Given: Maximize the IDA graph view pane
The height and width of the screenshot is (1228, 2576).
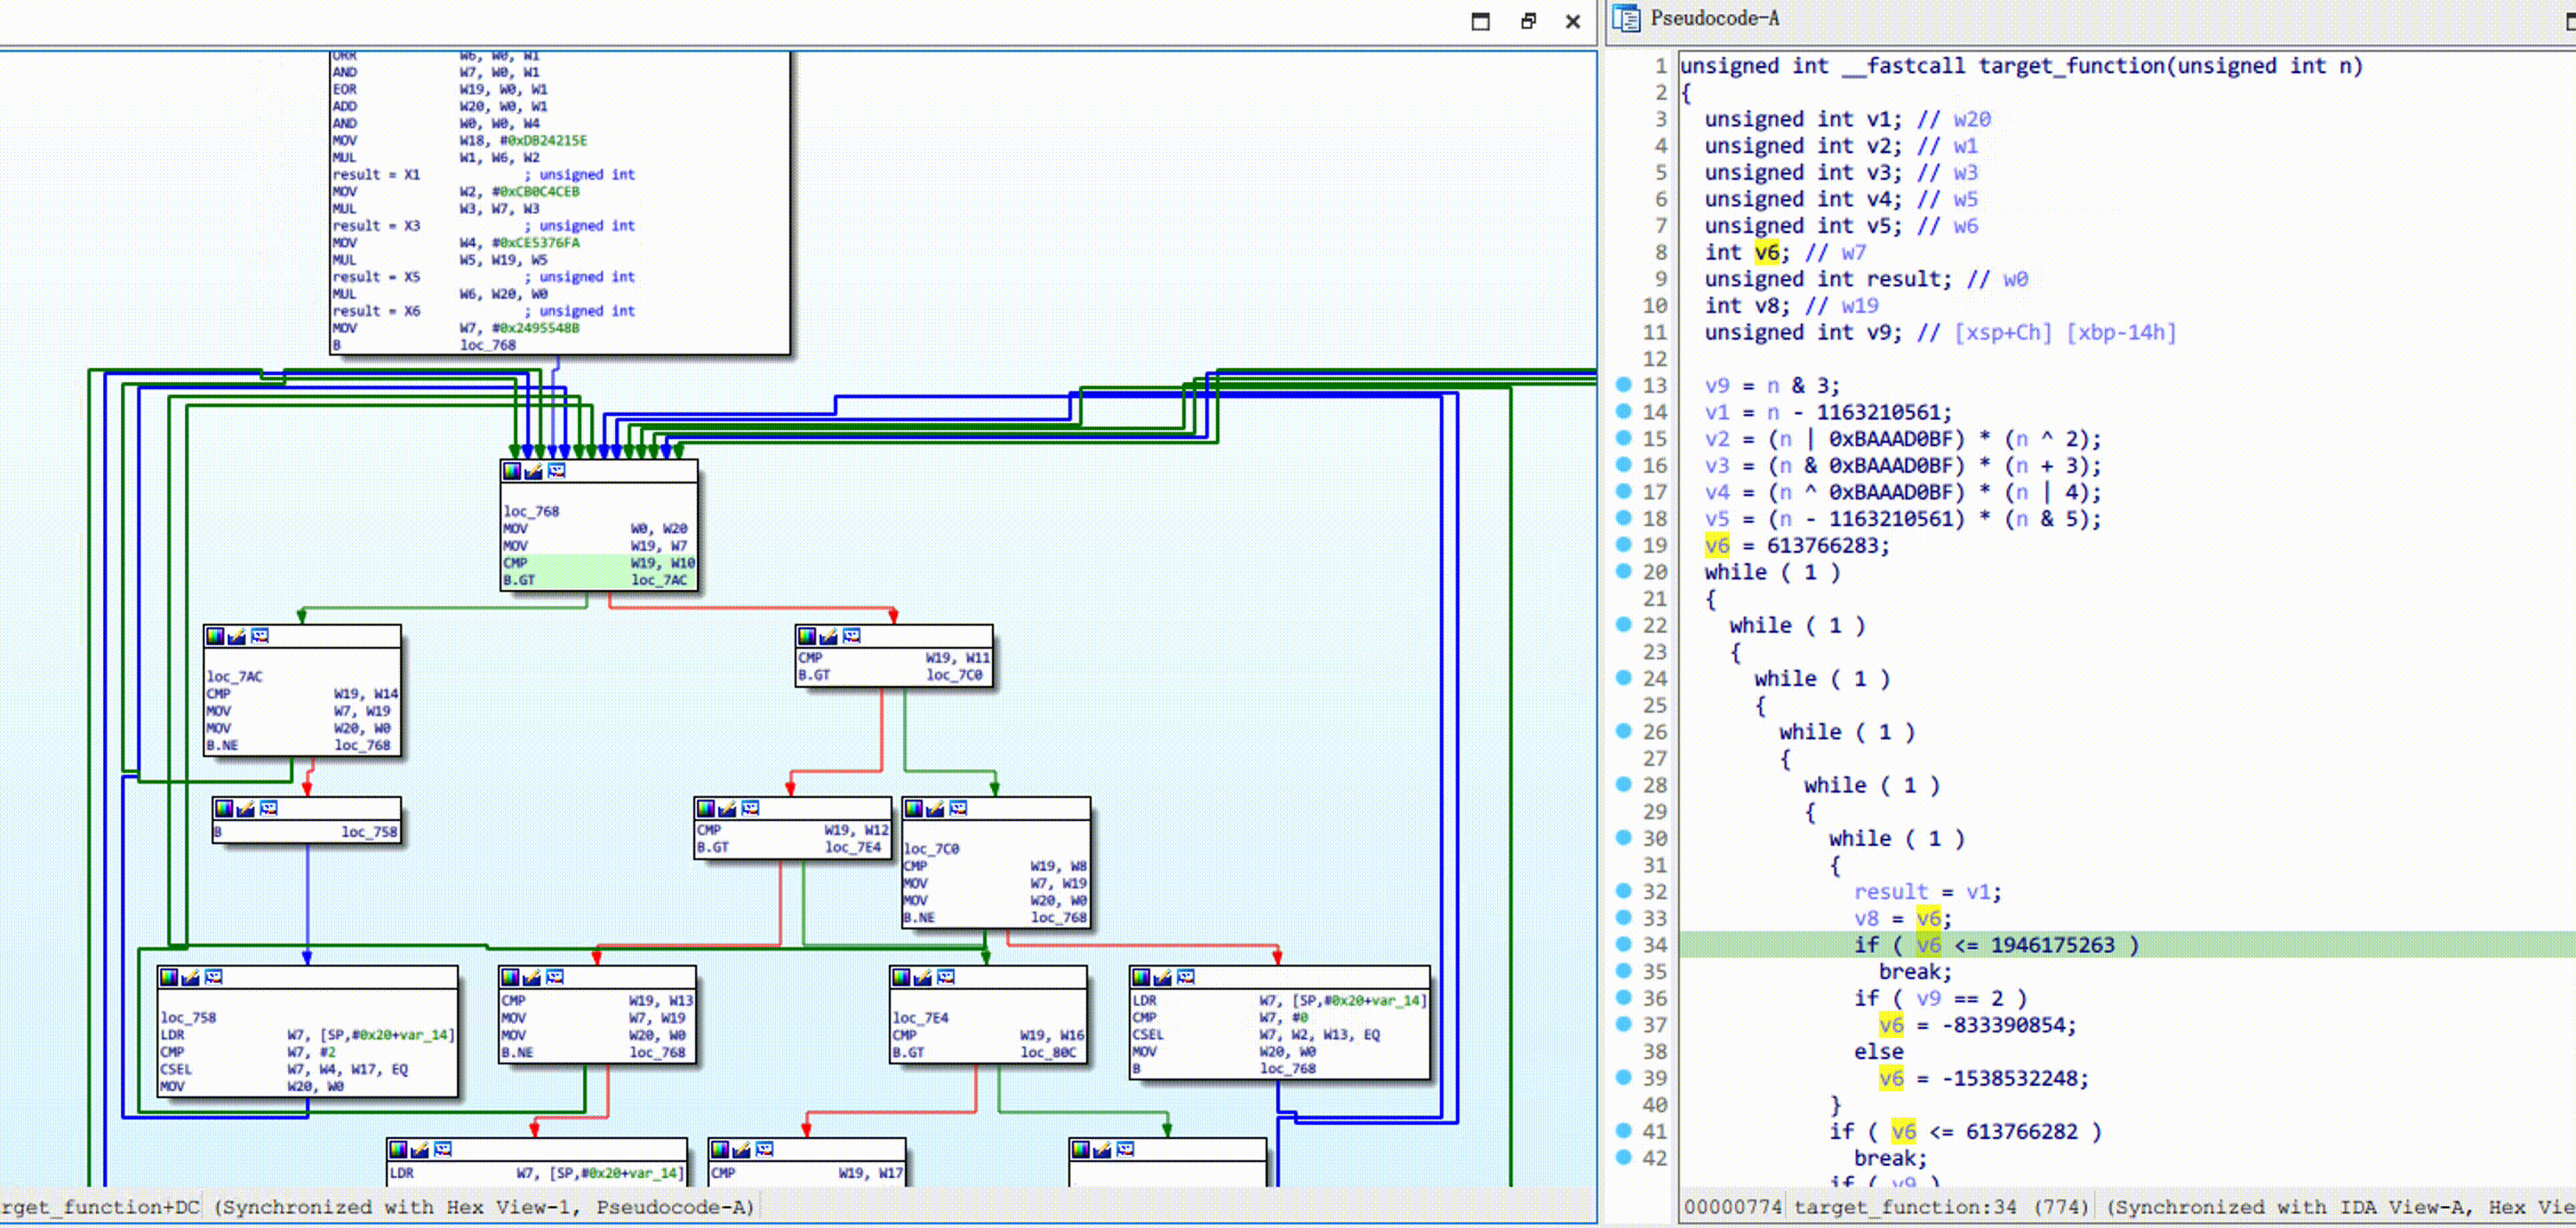Looking at the screenshot, I should (x=1481, y=21).
